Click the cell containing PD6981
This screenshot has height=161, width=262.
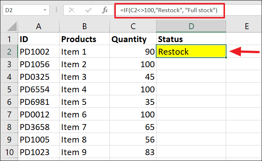click(x=38, y=102)
